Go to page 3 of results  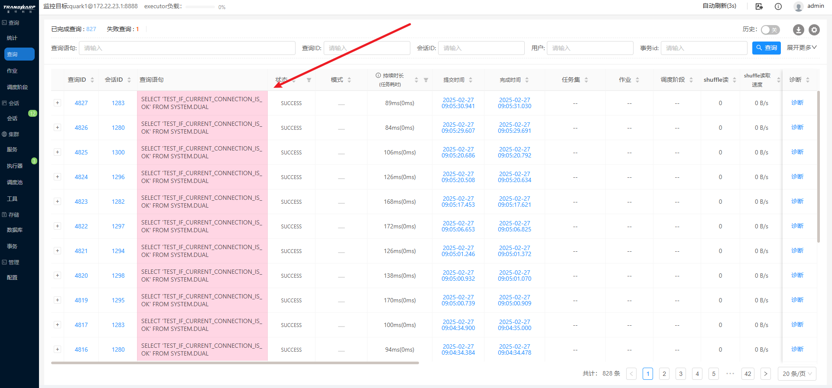pos(681,374)
